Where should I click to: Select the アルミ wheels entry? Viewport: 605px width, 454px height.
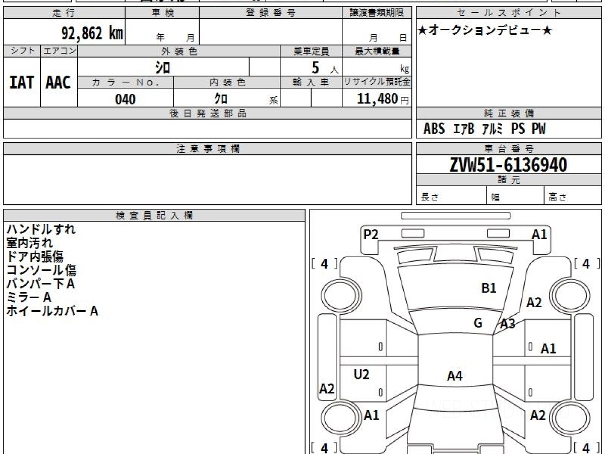[493, 129]
